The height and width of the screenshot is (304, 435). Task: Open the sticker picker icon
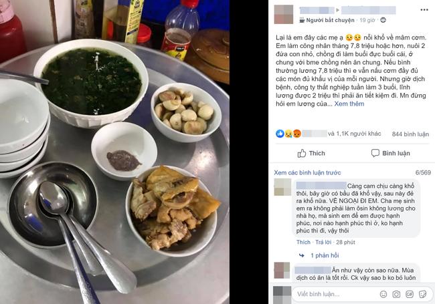point(422,294)
